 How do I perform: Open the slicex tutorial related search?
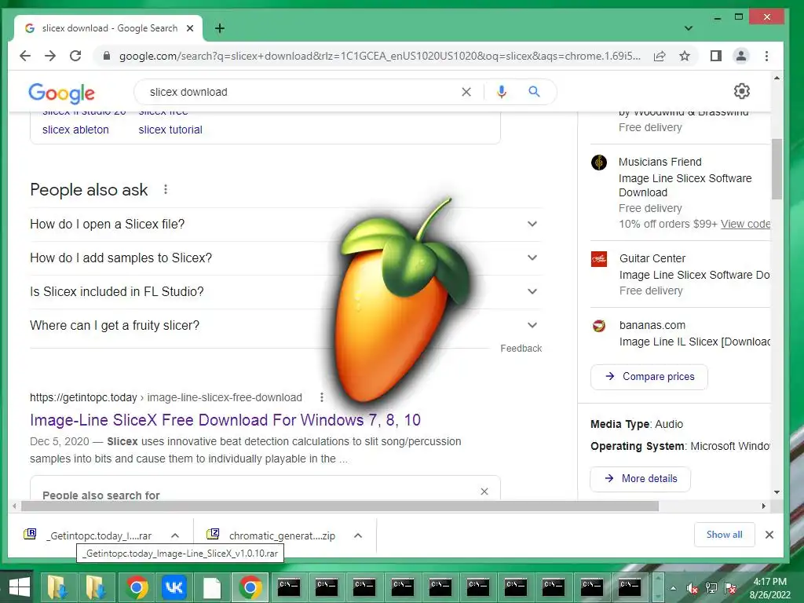[170, 130]
